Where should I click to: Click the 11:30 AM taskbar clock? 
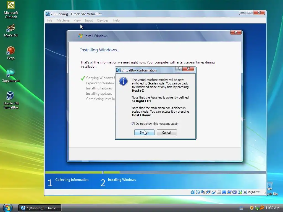tap(272, 208)
